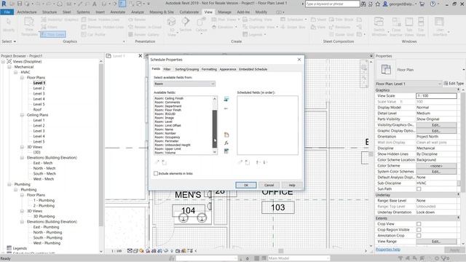The height and width of the screenshot is (262, 466).
Task: Select Level 2 under HVAC Floor Plans
Action: tap(39, 88)
